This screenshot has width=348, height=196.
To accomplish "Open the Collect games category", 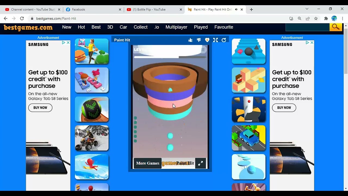I will (x=141, y=27).
